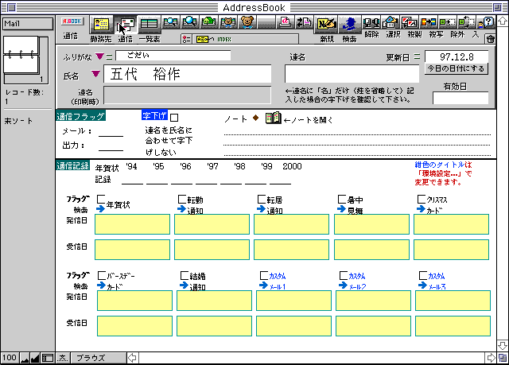
Task: Click the vertical scrollbar down arrow
Action: click(x=502, y=345)
